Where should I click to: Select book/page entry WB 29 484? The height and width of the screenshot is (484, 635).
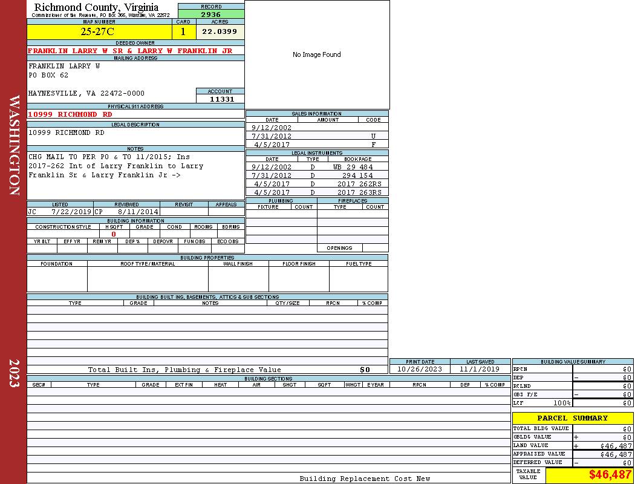[353, 166]
